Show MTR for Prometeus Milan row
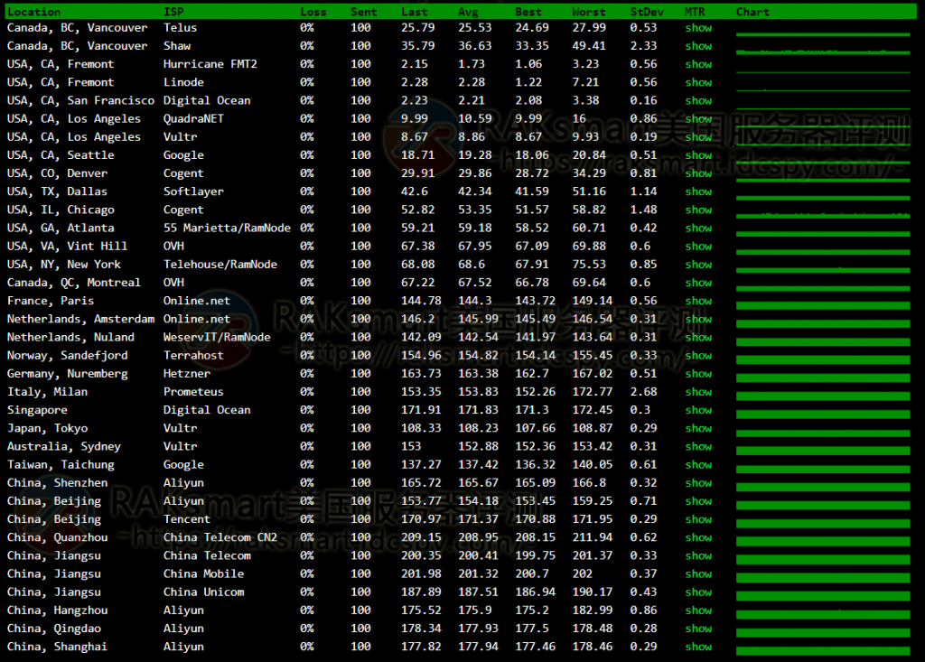Viewport: 925px width, 662px height. click(x=698, y=392)
